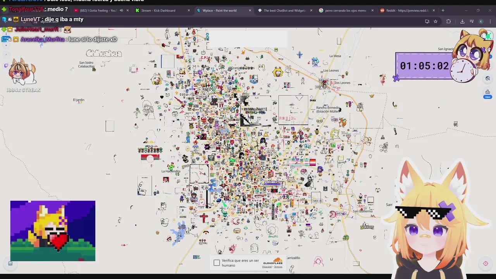The width and height of the screenshot is (496, 279).
Task: Open the K profile avatar in browser
Action: [x=481, y=21]
